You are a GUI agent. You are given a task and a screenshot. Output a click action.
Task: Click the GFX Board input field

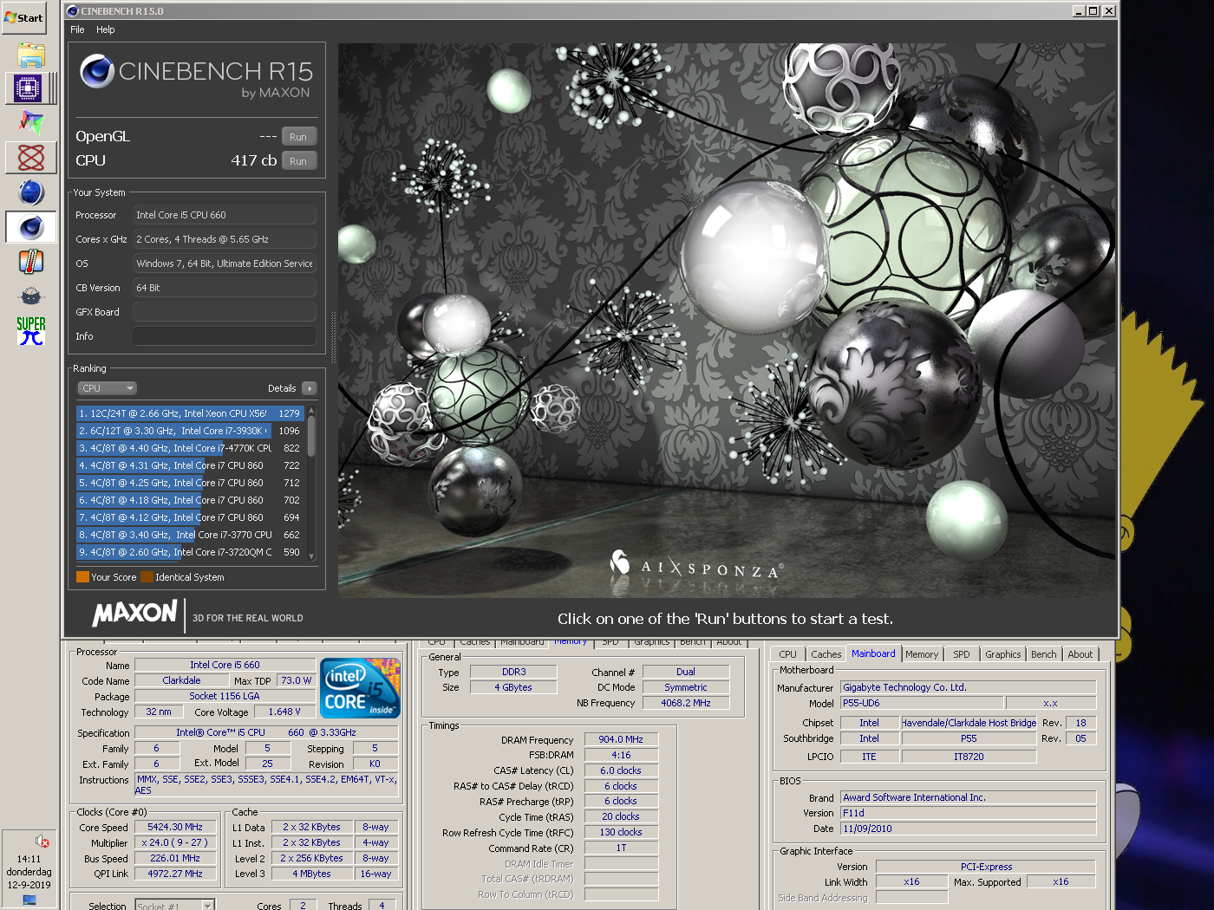[225, 312]
